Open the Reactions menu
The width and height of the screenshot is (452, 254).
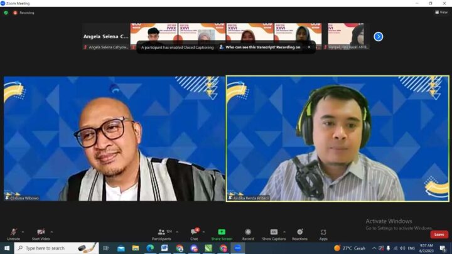[x=299, y=233]
